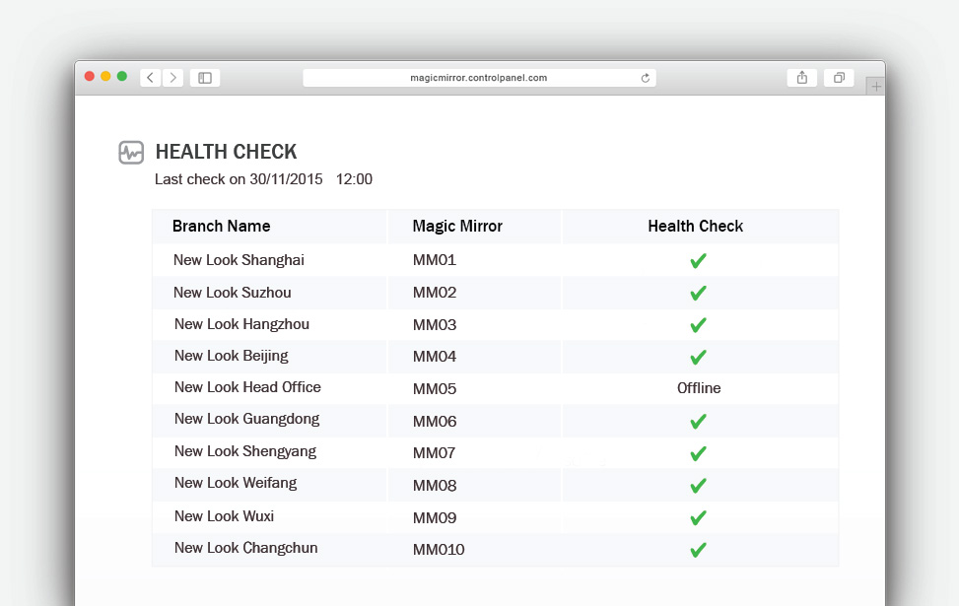Click the yellow minimize window button

point(105,76)
